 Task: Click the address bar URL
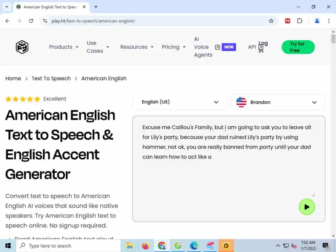pyautogui.click(x=93, y=21)
